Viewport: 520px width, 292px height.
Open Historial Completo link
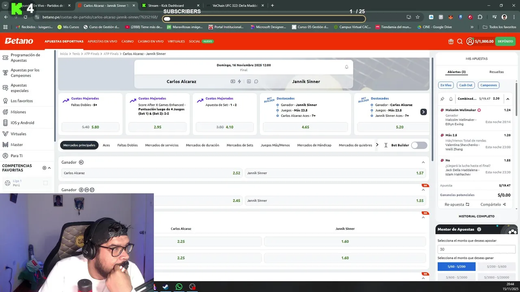point(477,216)
